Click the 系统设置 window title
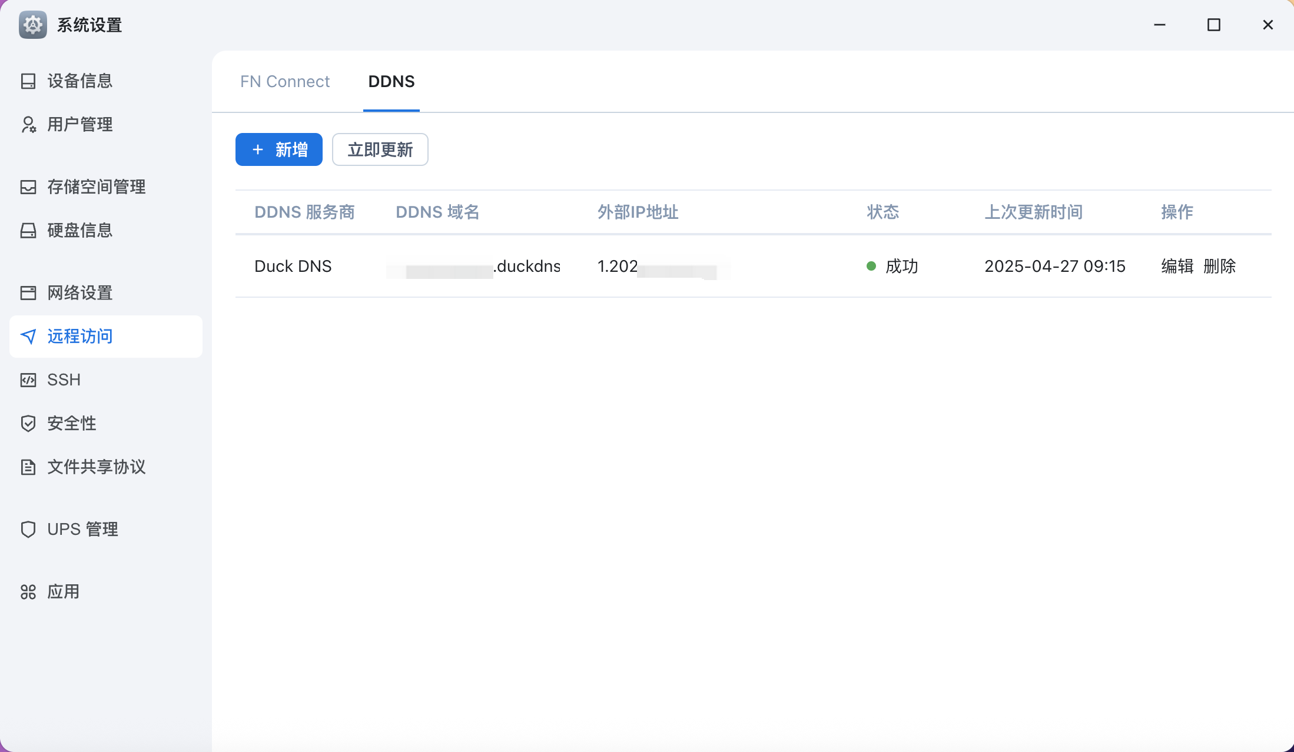Image resolution: width=1294 pixels, height=752 pixels. coord(89,25)
